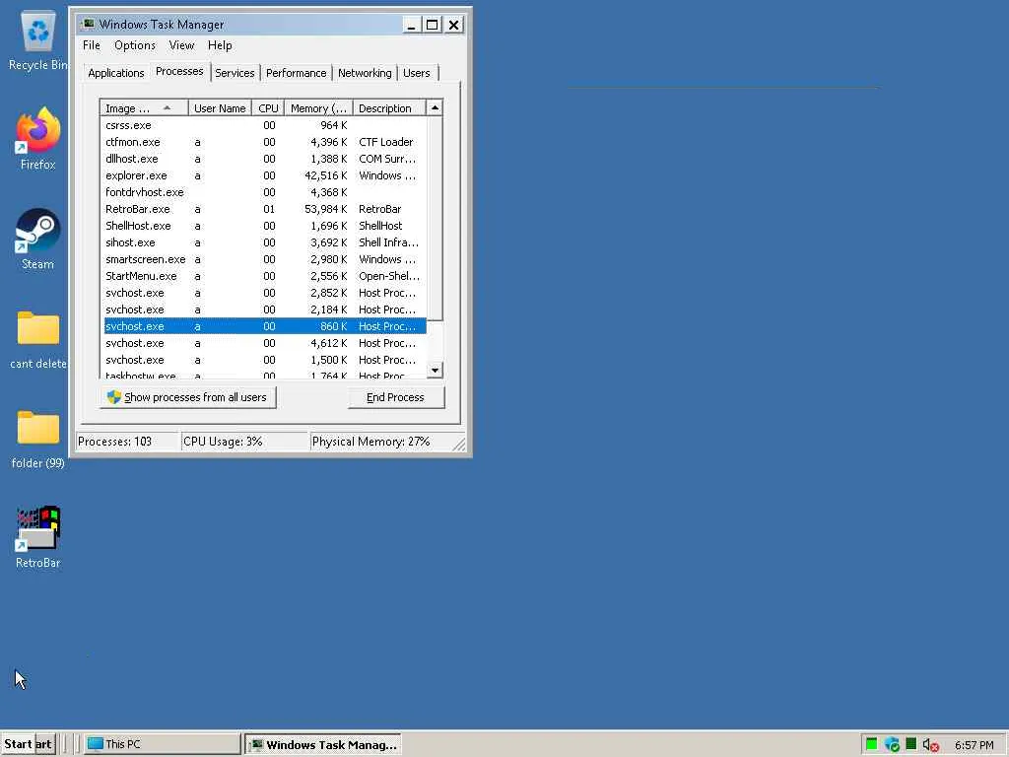Sort by the Memory column header
1009x757 pixels.
tap(318, 108)
